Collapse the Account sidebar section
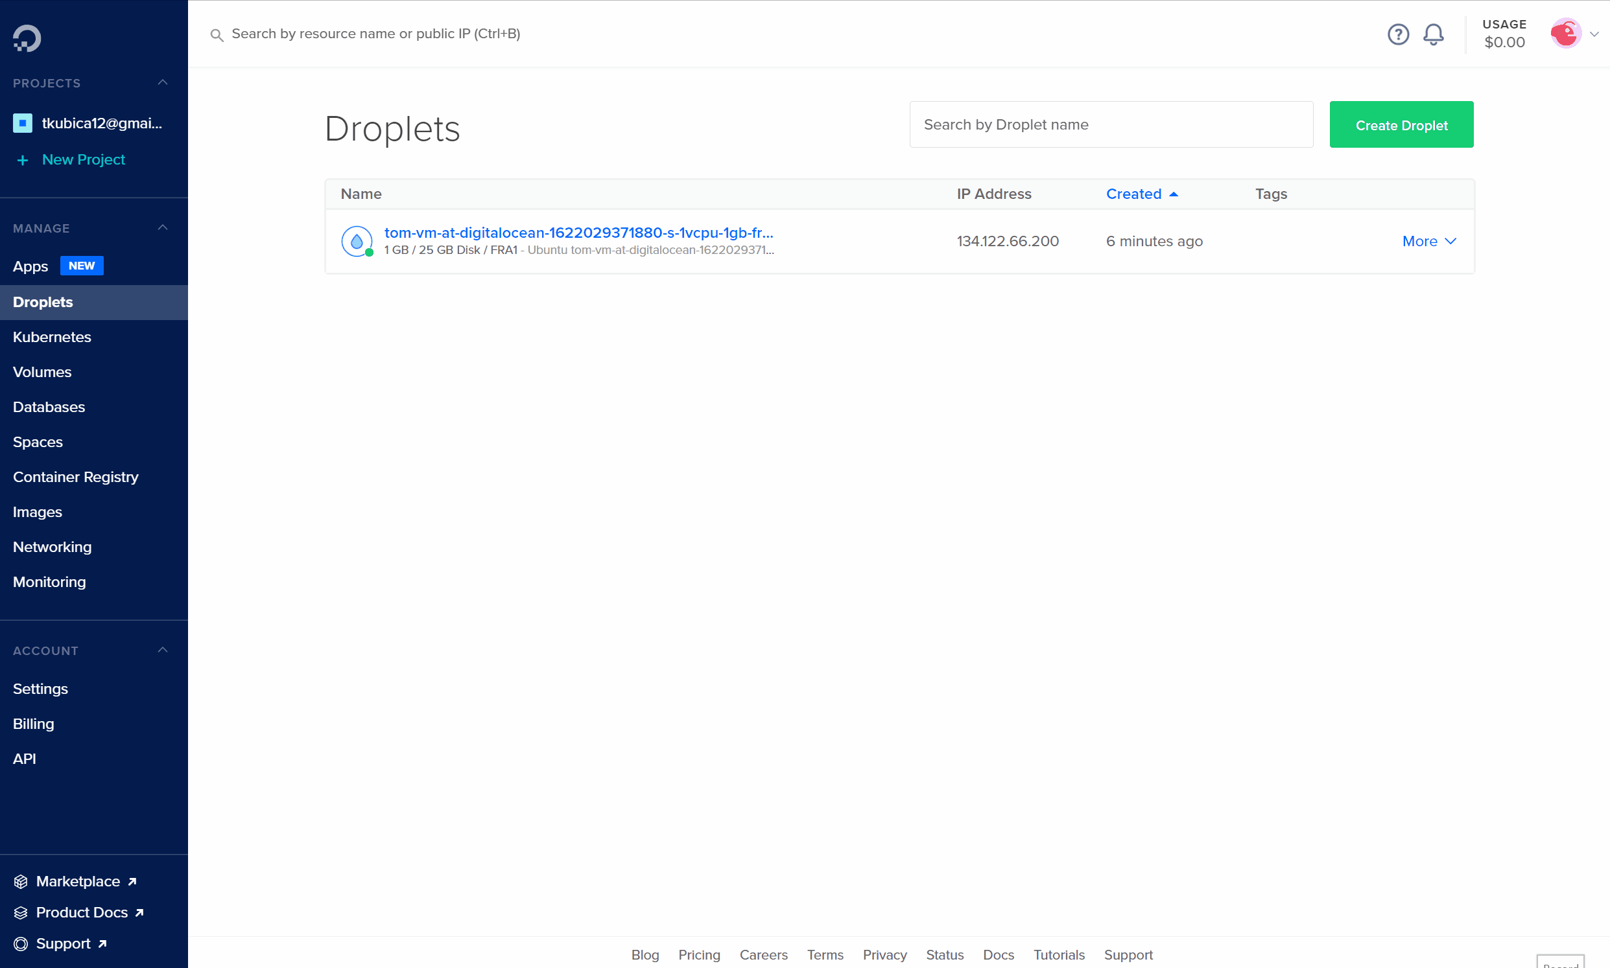The height and width of the screenshot is (968, 1610). click(x=163, y=651)
